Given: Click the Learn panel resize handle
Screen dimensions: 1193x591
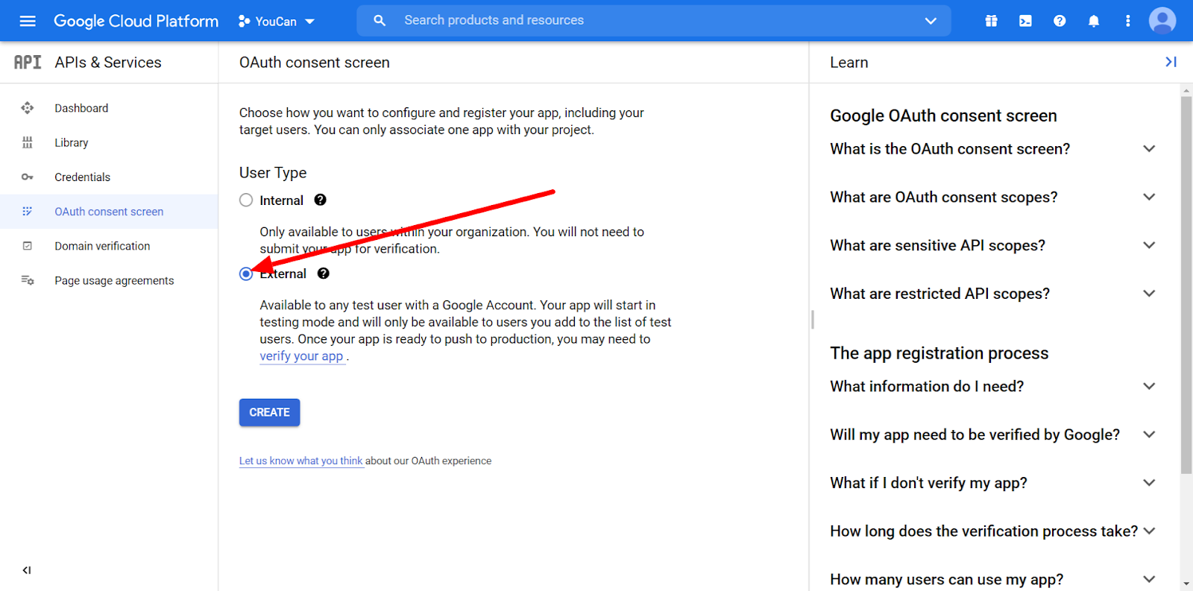Looking at the screenshot, I should [812, 320].
